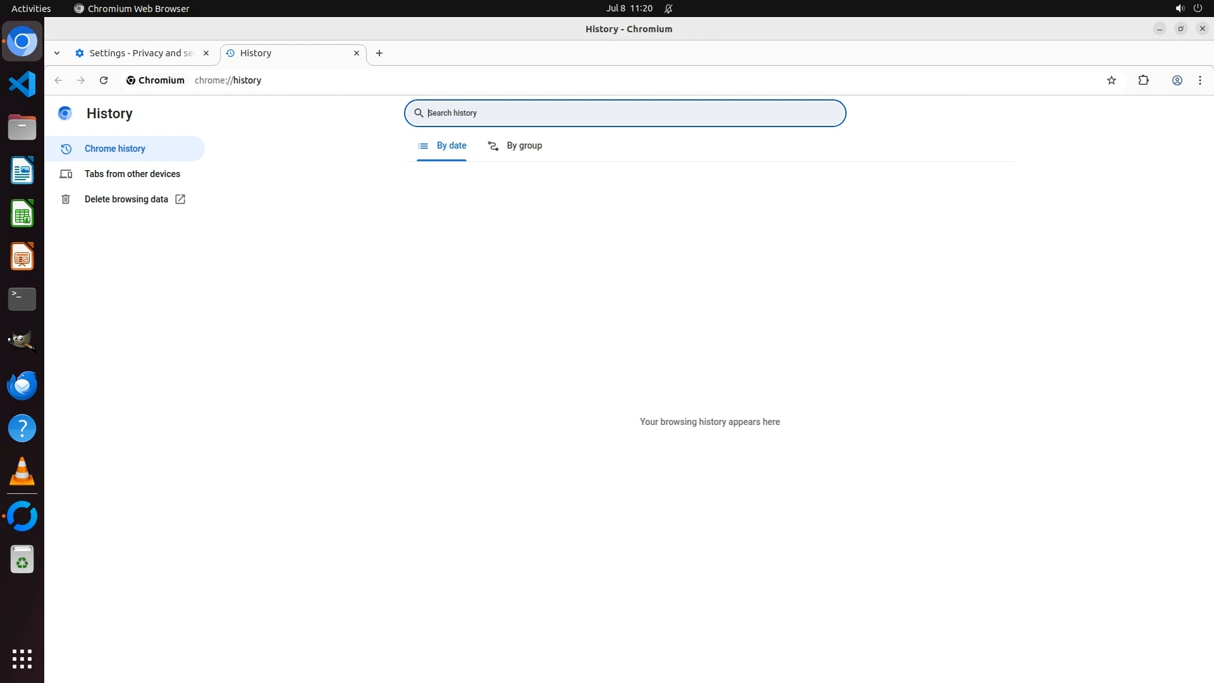The width and height of the screenshot is (1214, 683).
Task: Close the History tab
Action: [356, 53]
